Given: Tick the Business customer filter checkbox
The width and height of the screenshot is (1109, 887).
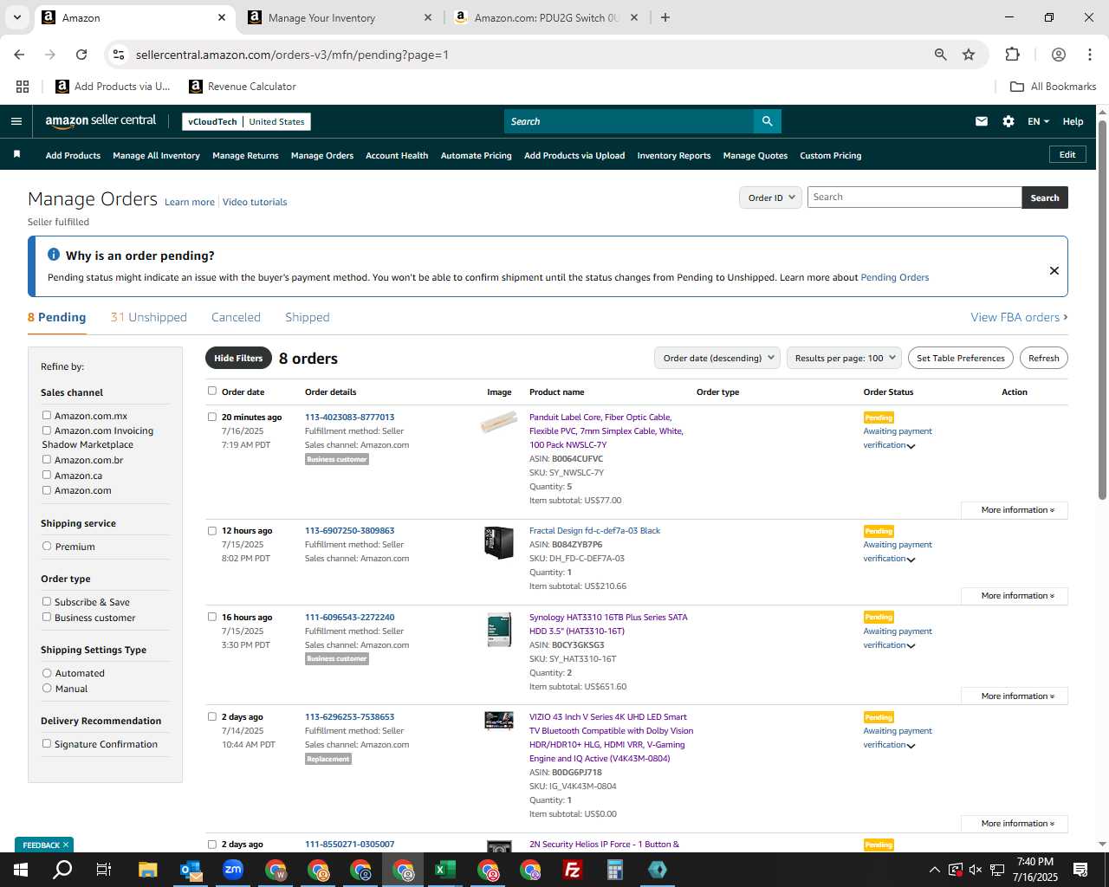Looking at the screenshot, I should (x=47, y=617).
